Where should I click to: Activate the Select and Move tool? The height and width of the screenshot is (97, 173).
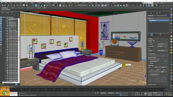[x=36, y=5]
